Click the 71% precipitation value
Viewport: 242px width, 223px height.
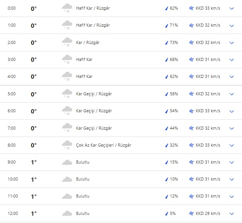pyautogui.click(x=174, y=25)
